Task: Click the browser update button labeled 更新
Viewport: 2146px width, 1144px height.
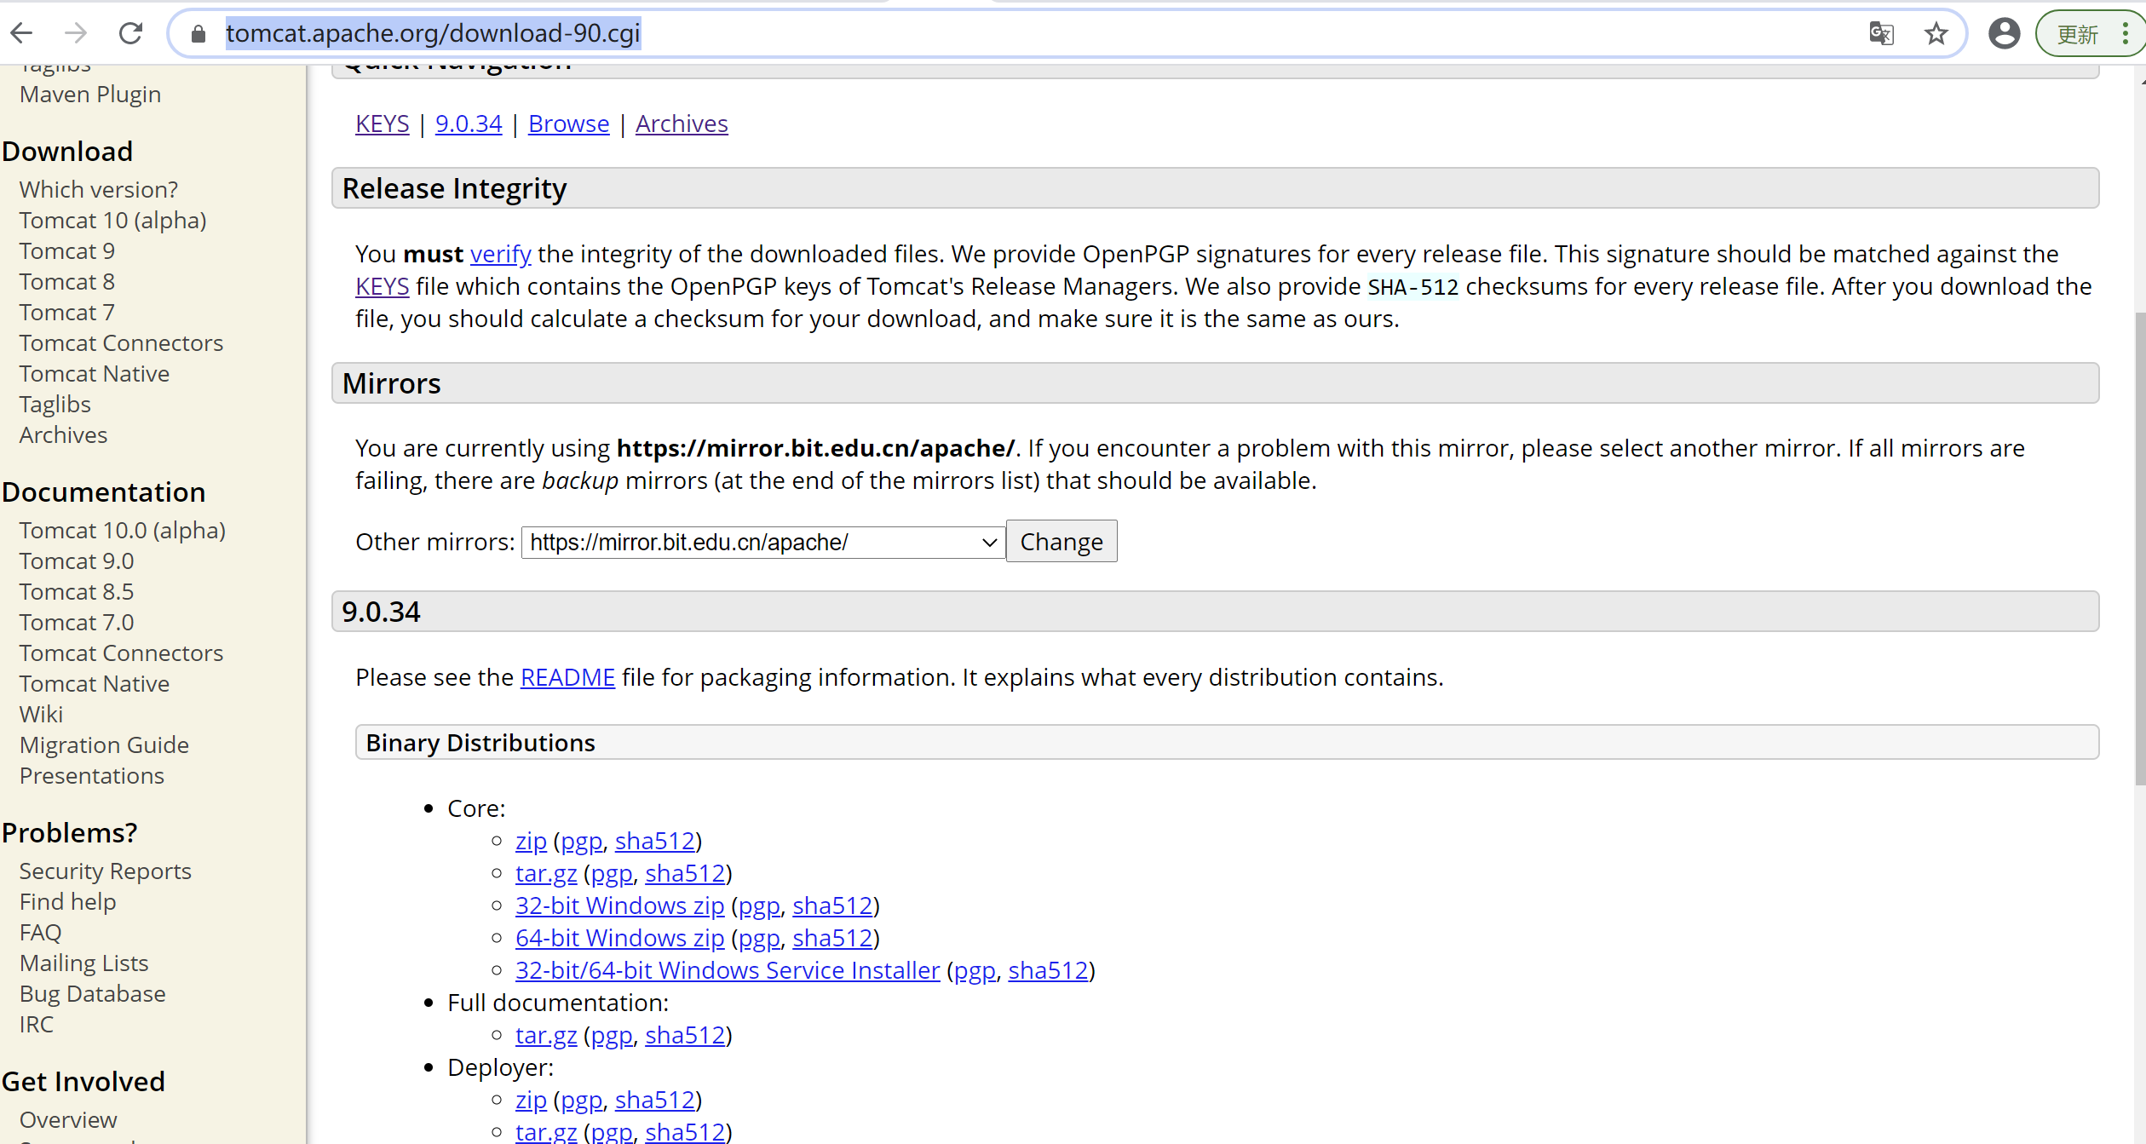Action: (2077, 34)
